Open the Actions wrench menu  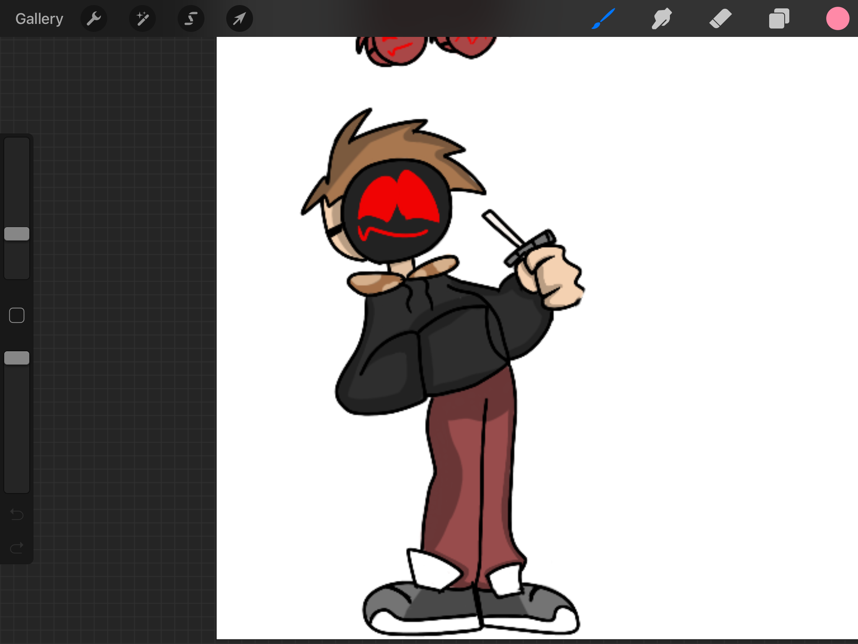pos(94,19)
